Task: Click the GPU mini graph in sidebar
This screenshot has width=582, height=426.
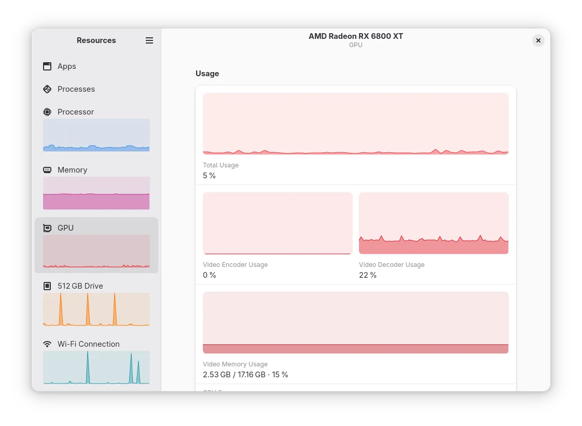Action: (96, 251)
